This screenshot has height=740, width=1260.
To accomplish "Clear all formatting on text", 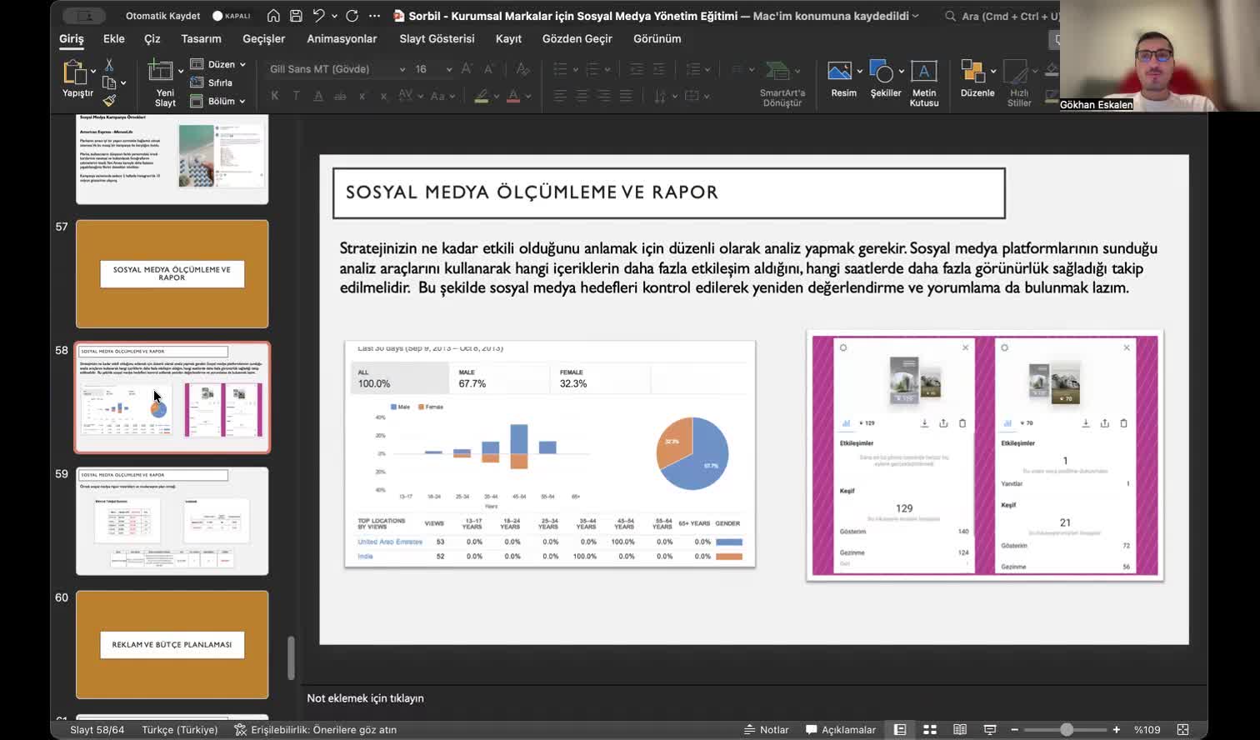I will [522, 69].
